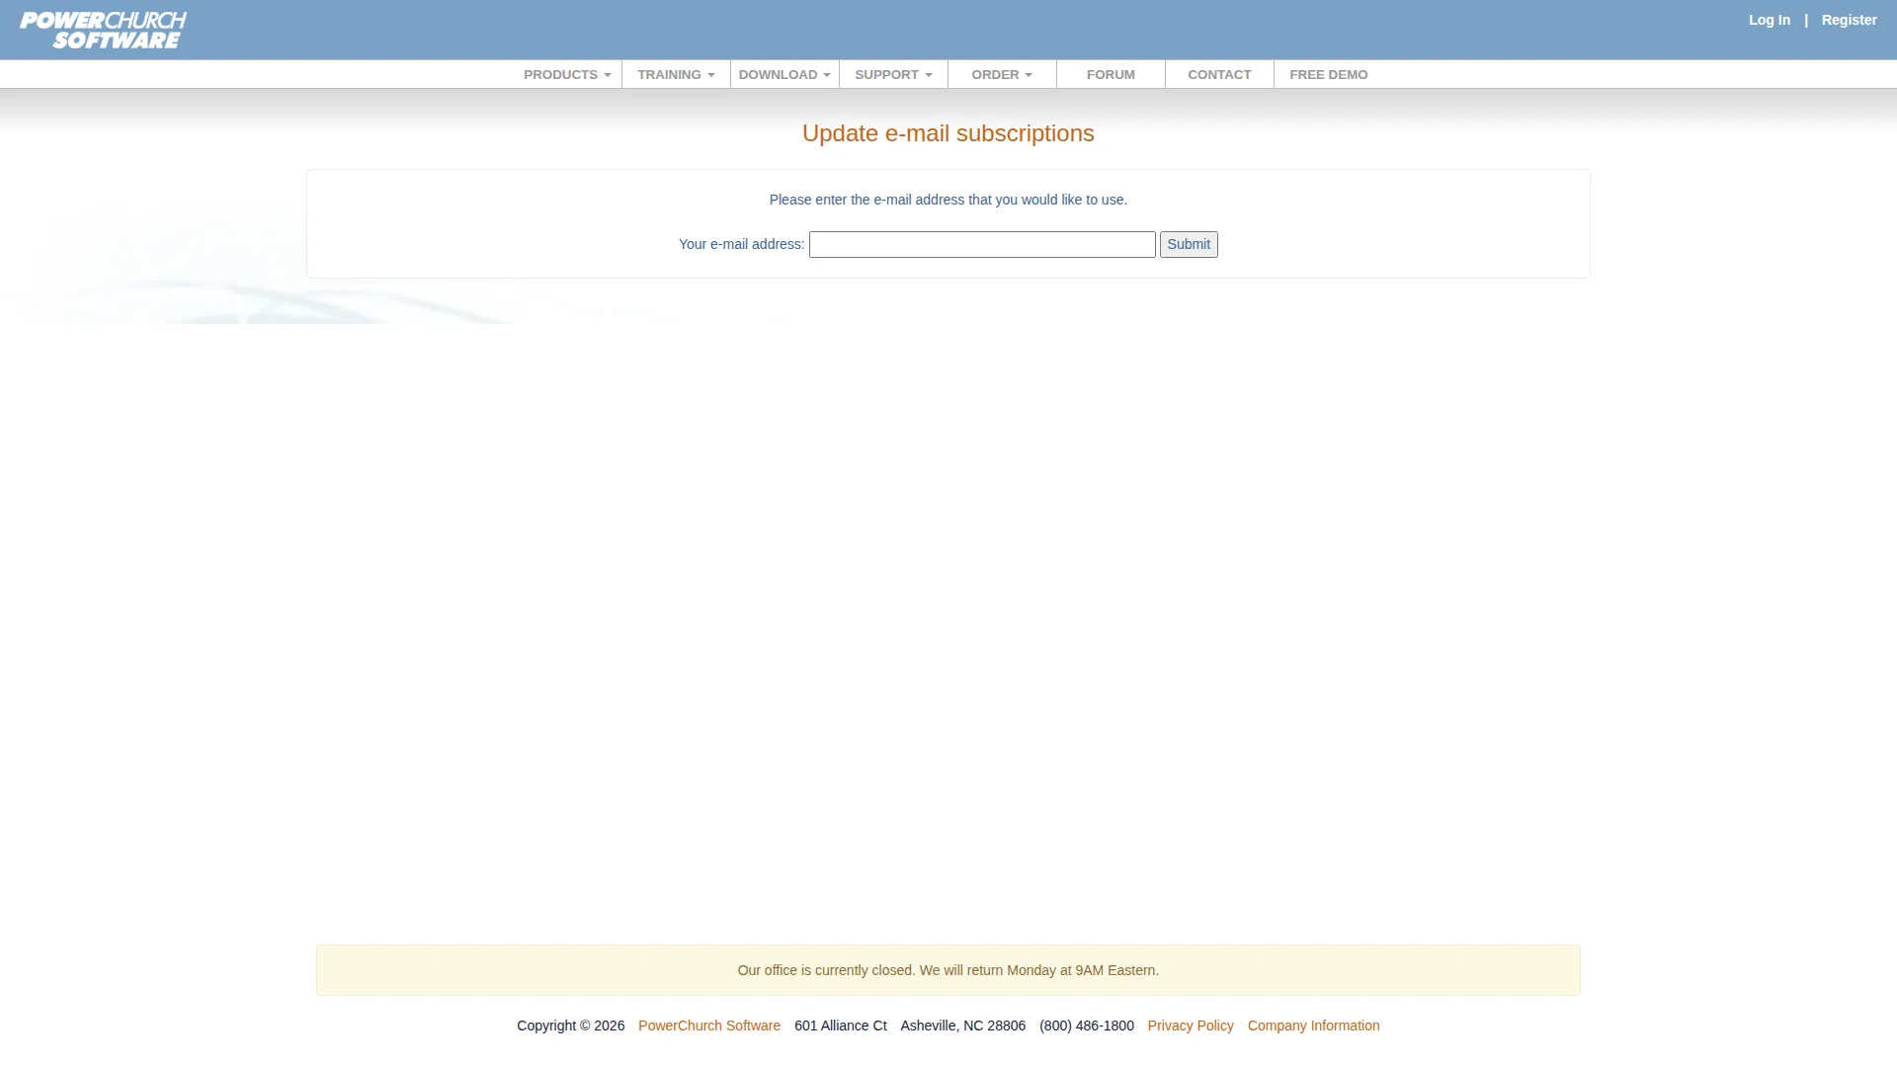Viewport: 1897px width, 1067px height.
Task: Click the PRODUCTS dropdown chevron arrow
Action: 606,74
